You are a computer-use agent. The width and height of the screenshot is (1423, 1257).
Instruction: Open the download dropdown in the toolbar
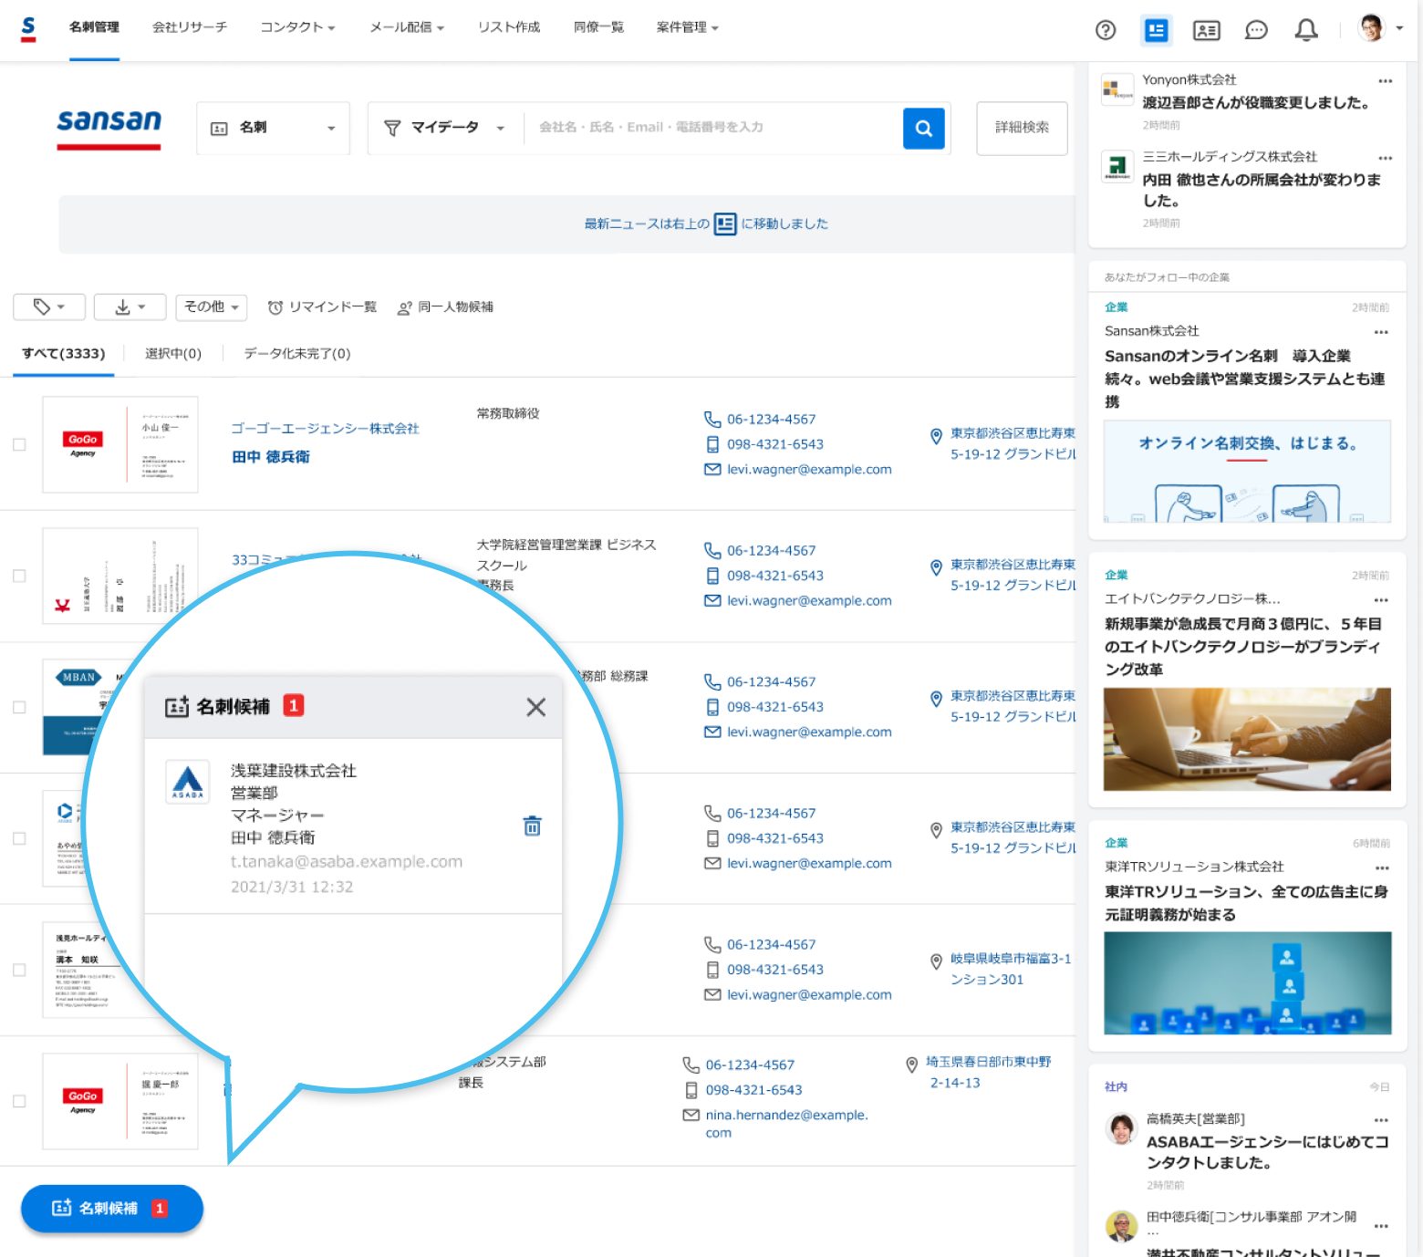pos(130,307)
